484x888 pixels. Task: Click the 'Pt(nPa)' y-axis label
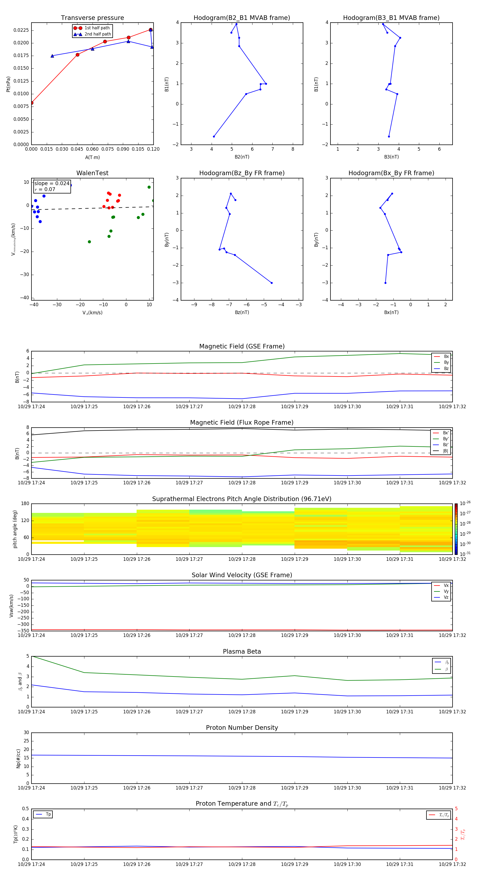(x=8, y=84)
